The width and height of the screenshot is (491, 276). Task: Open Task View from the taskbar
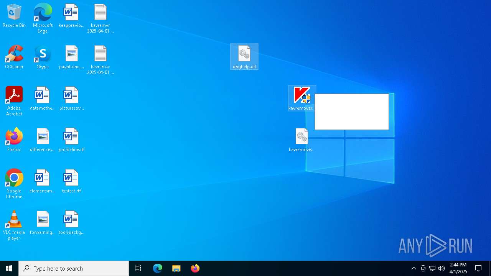point(138,268)
